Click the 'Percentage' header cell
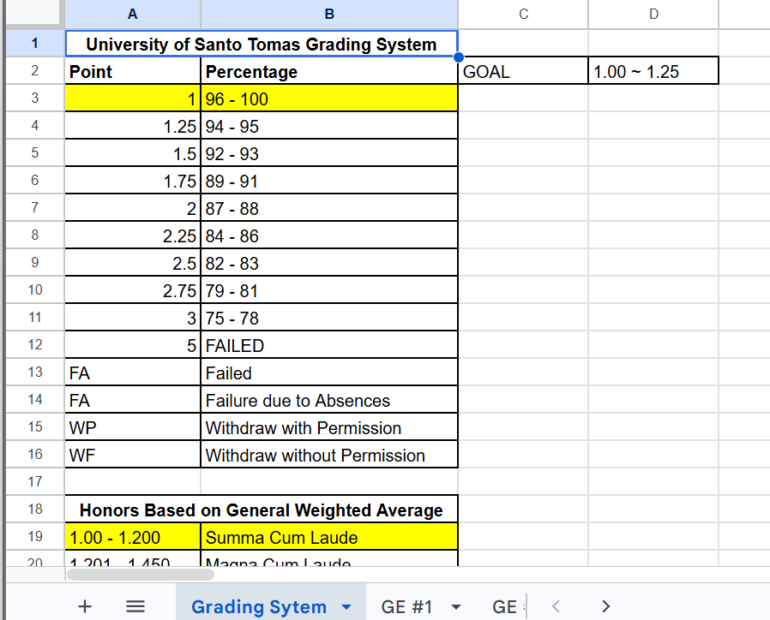770x620 pixels. tap(329, 72)
